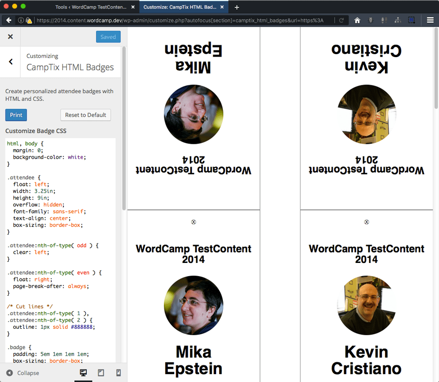
Task: Click the 'height: 9in;' CSS line
Action: 31,198
